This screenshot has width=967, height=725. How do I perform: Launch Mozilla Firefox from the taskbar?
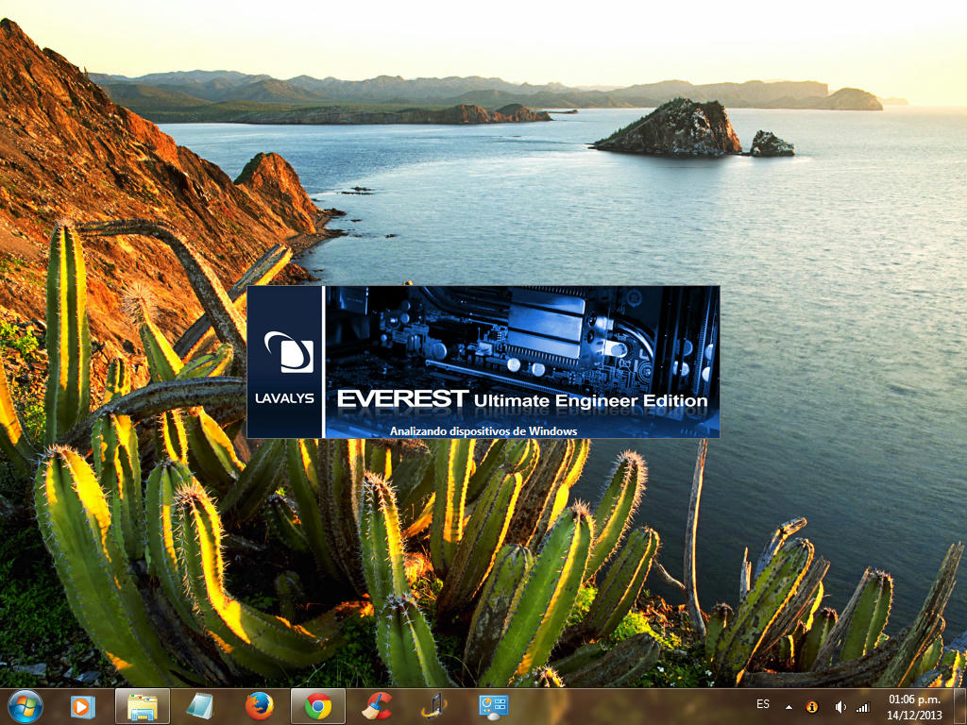259,706
